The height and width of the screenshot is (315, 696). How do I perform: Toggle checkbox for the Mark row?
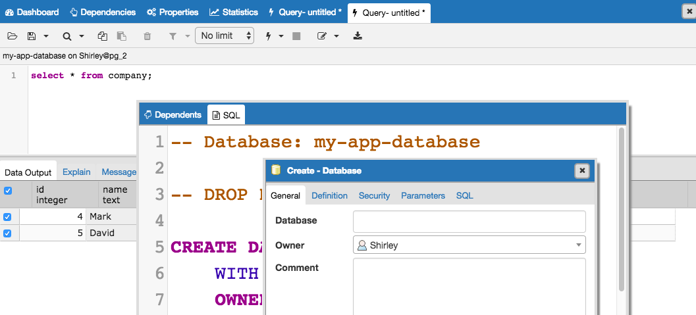pos(8,216)
